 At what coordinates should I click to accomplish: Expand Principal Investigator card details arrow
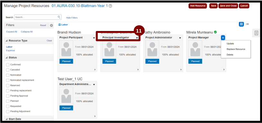click(138, 70)
